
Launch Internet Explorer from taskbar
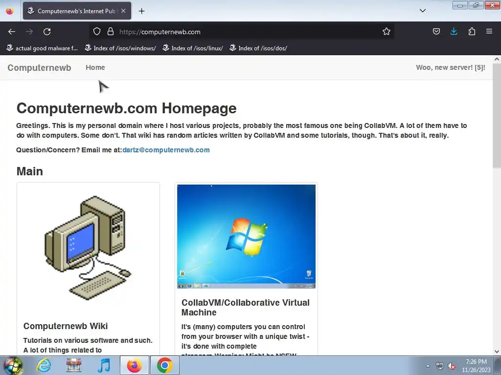[43, 365]
